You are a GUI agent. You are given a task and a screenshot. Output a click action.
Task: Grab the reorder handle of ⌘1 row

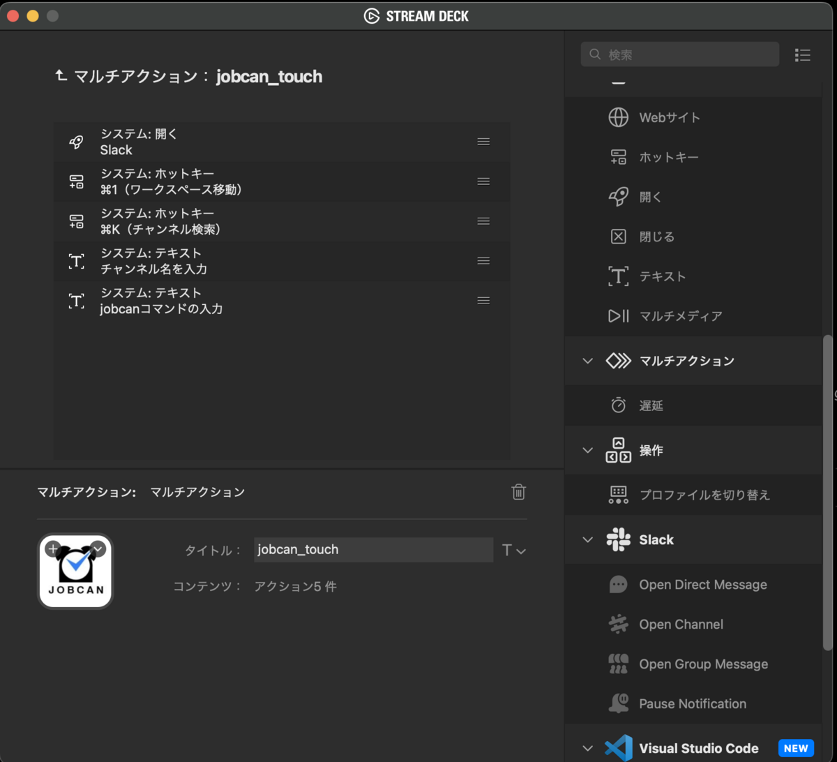483,181
